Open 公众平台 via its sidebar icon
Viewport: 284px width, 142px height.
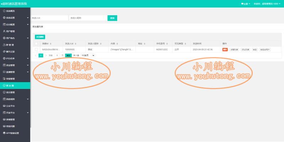(x=4, y=106)
